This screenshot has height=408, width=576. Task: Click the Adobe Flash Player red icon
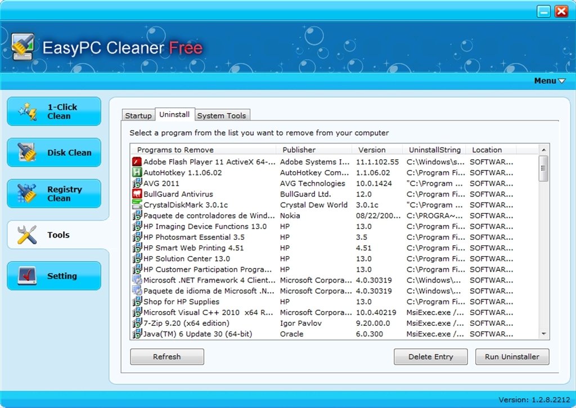click(x=137, y=162)
